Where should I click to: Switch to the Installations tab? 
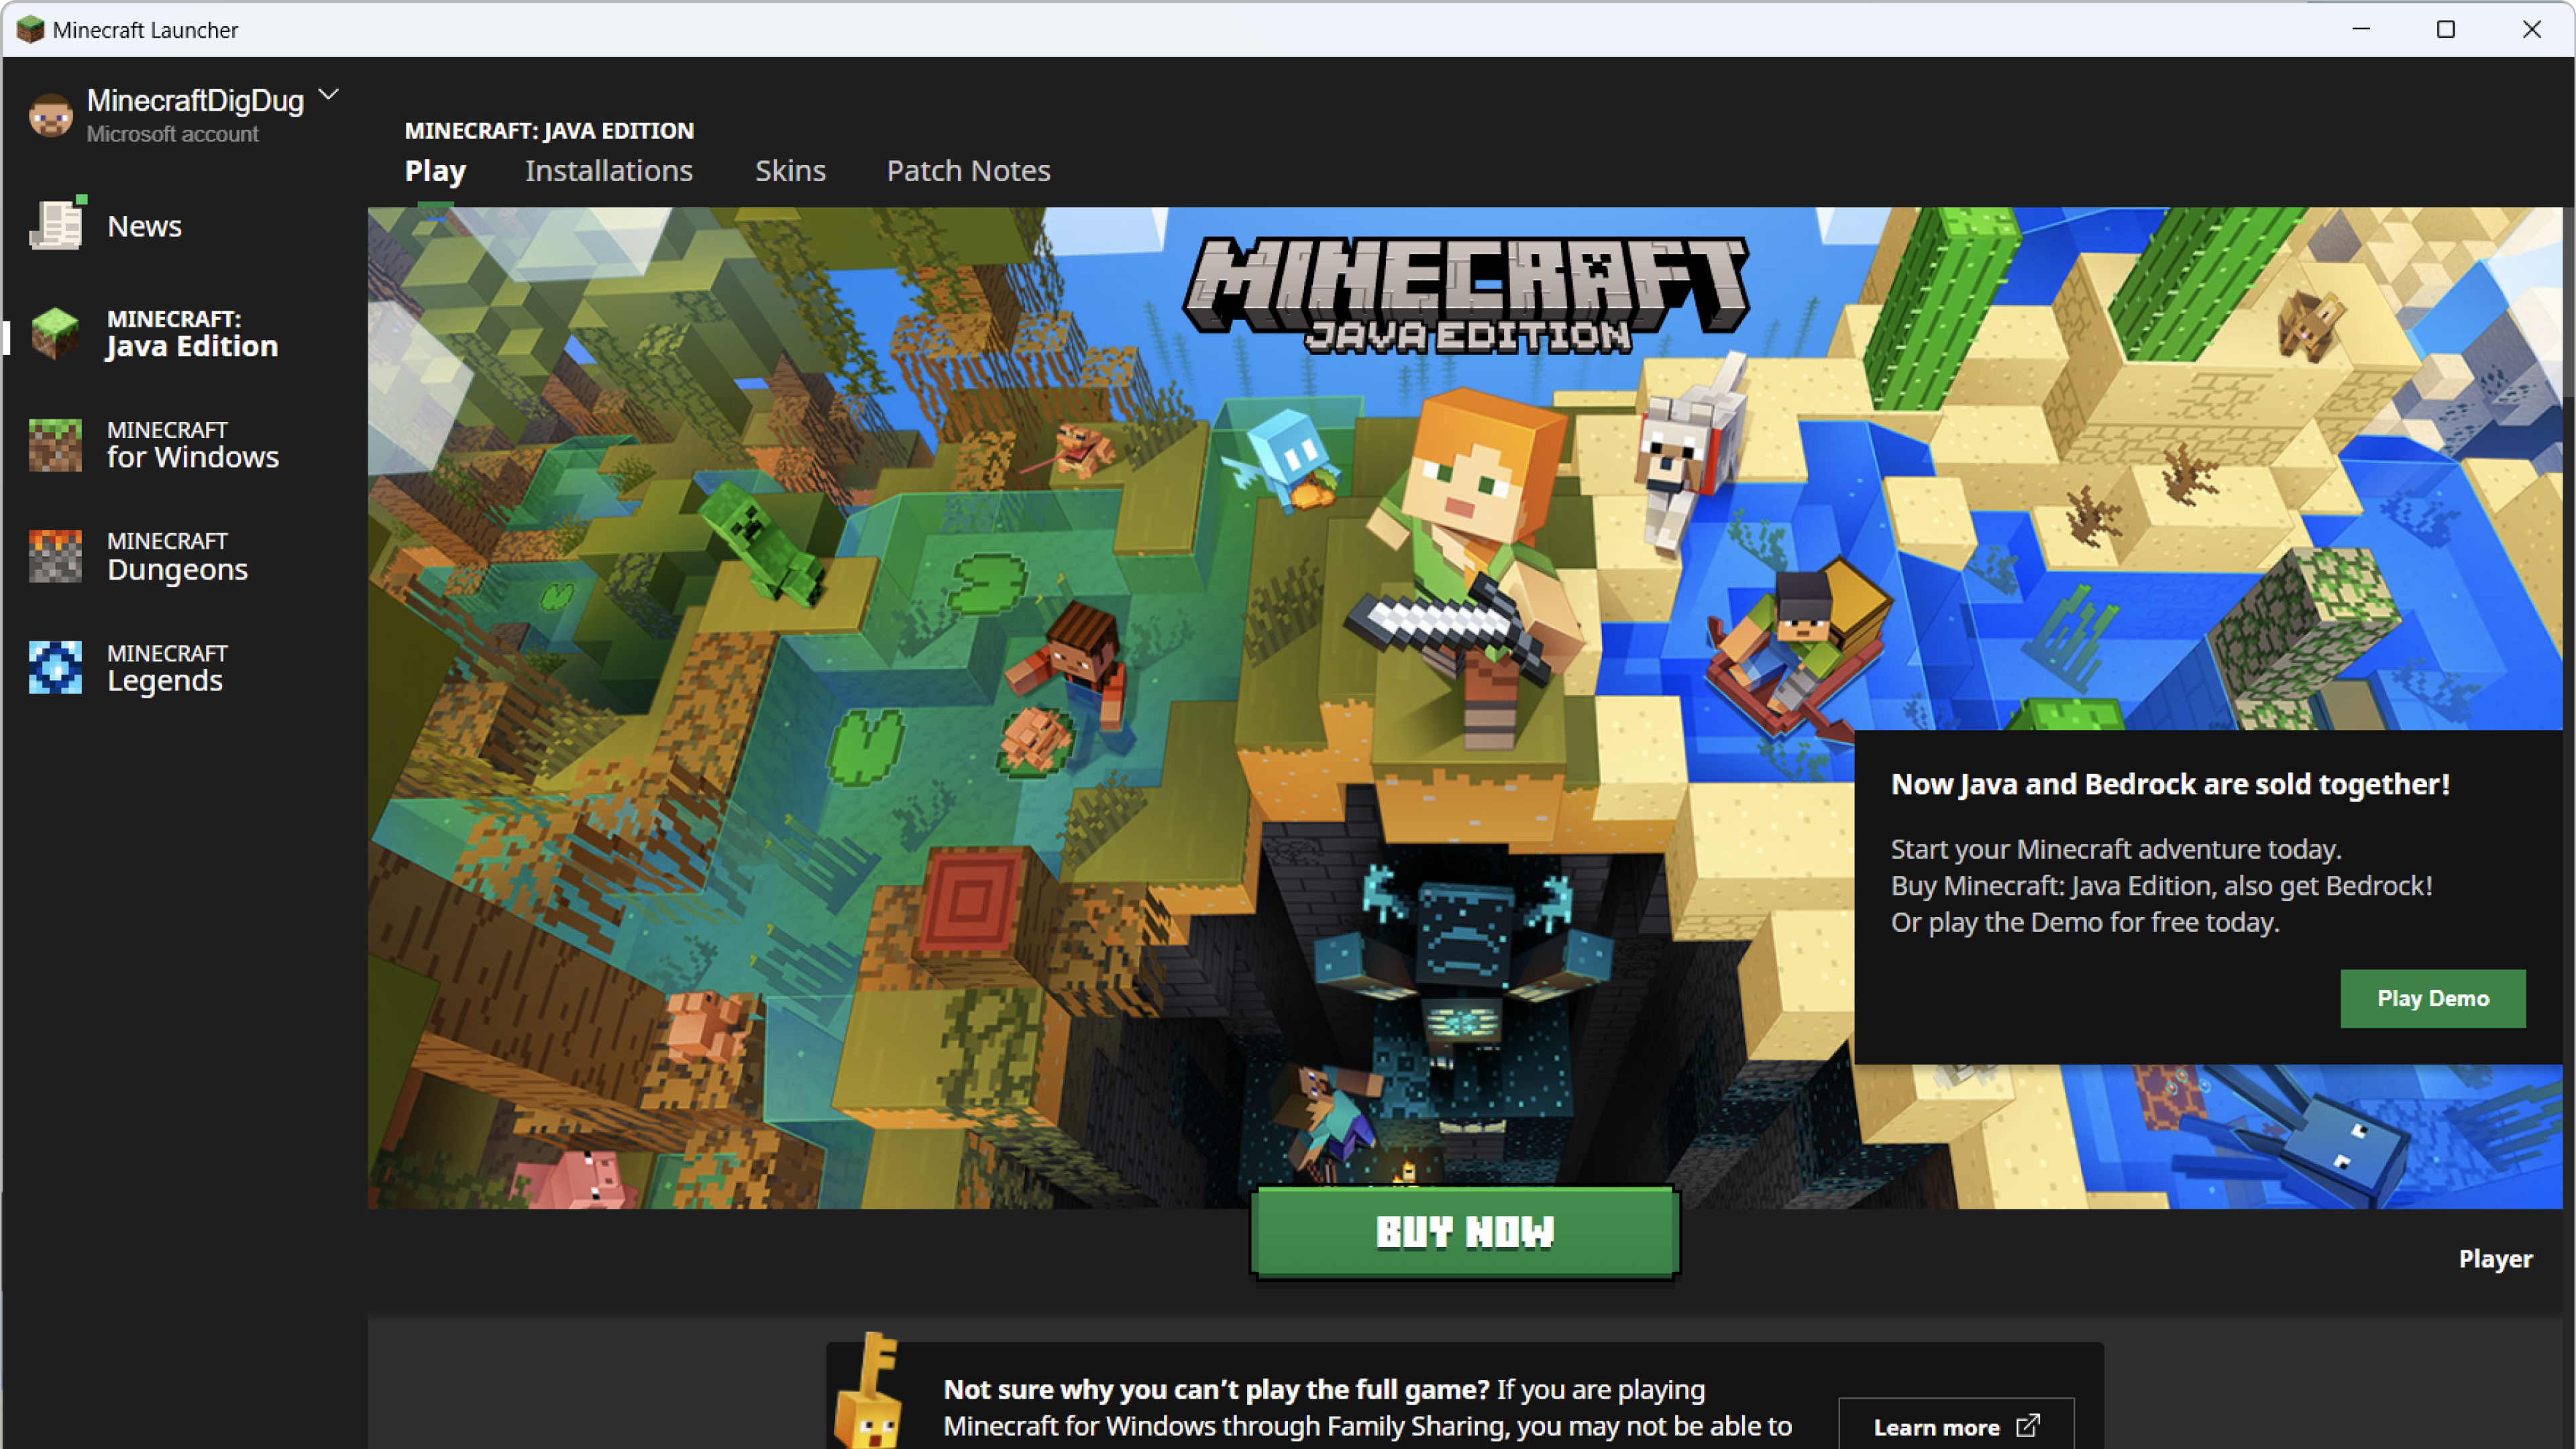[x=608, y=170]
